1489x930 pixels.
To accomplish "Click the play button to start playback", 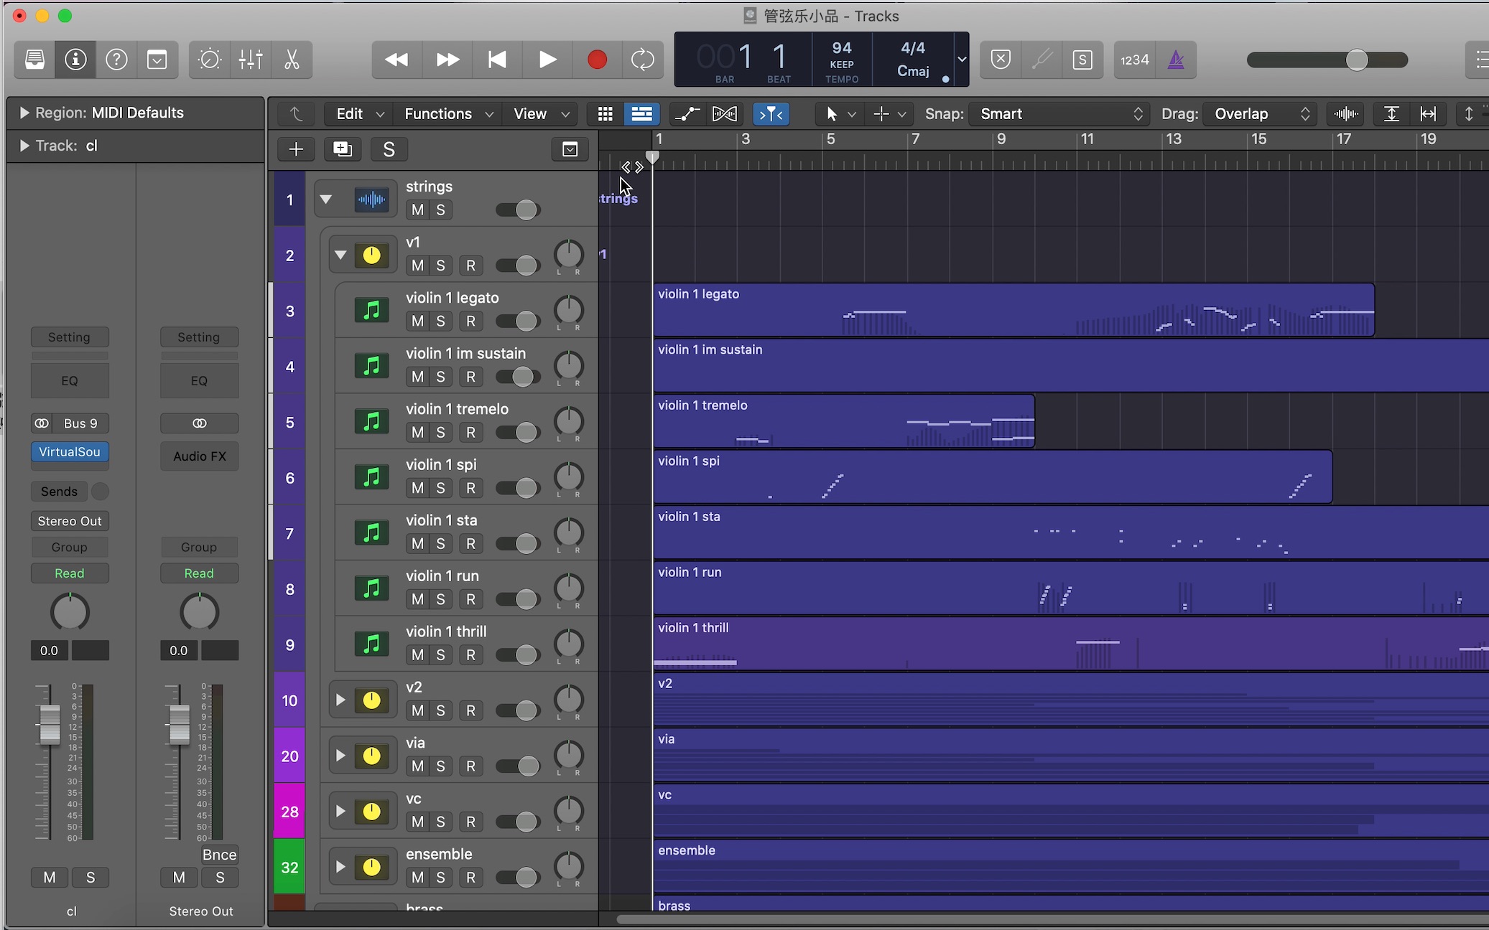I will click(547, 59).
